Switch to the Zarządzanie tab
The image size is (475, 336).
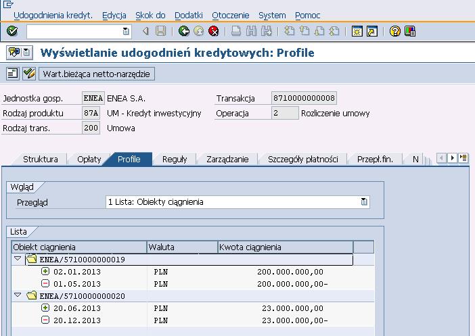tap(227, 160)
